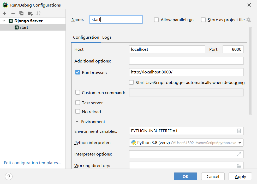Click the Apply button
Screen dimensions: 257x184
[x=240, y=176]
